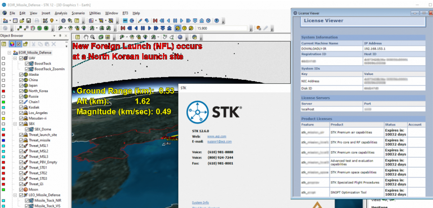Toggle the BoostTrack sensor checkbox

27,64
